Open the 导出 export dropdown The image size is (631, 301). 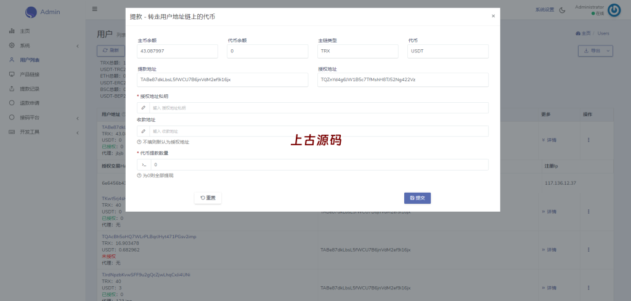click(x=595, y=50)
